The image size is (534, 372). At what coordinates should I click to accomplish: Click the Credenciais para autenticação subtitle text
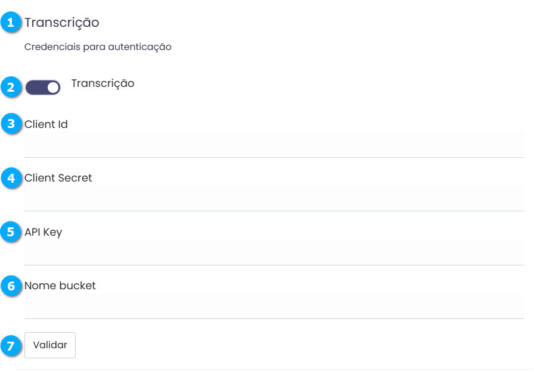(x=98, y=46)
